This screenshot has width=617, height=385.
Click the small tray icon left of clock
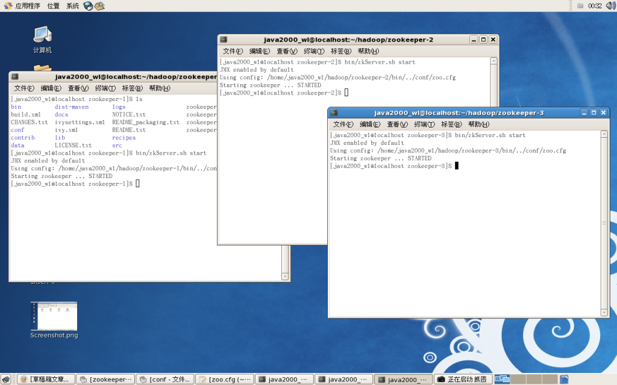[580, 6]
